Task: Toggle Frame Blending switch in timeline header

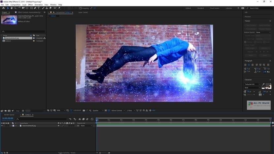Action: 83,119
